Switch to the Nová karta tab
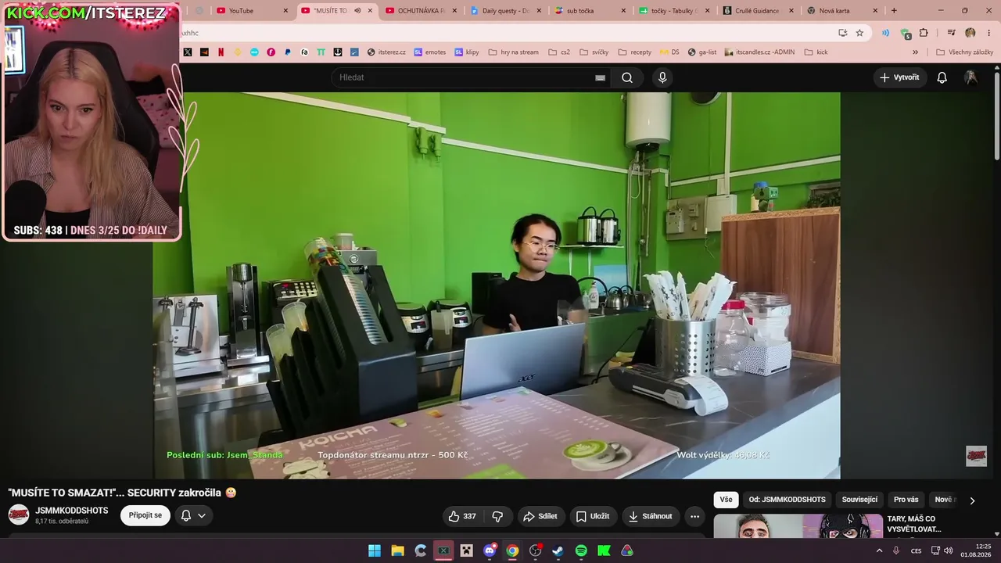Image resolution: width=1001 pixels, height=563 pixels. [x=843, y=11]
